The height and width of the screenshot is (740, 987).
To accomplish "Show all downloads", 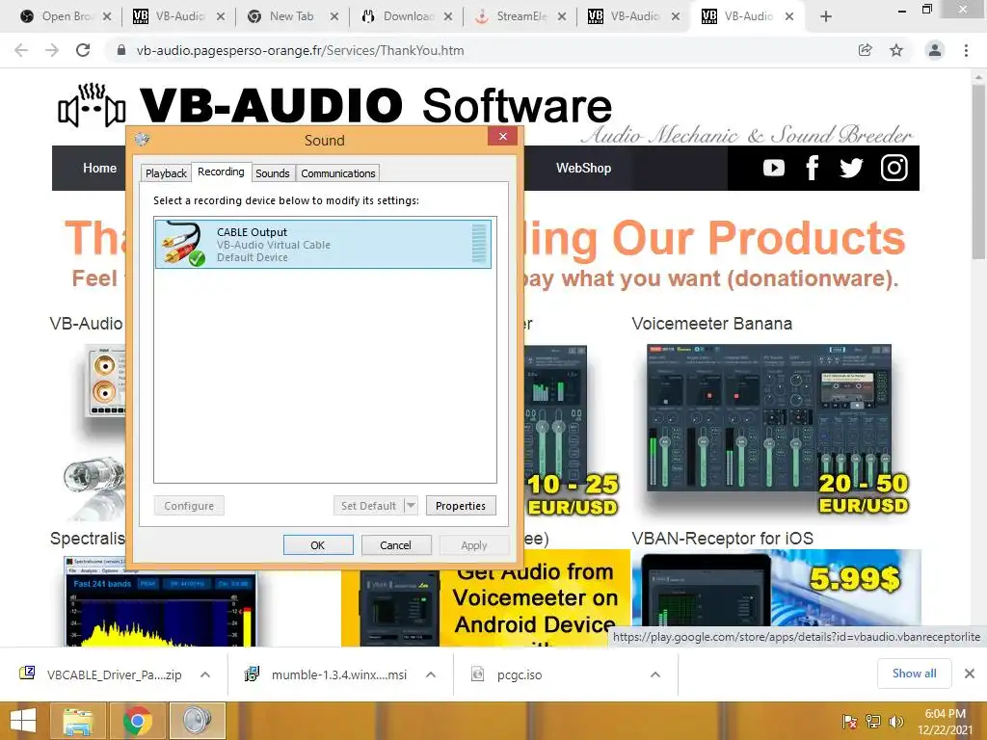I will pos(914,674).
